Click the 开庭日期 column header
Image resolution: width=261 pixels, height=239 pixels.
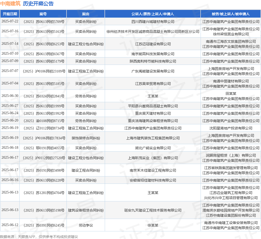[x=10, y=14]
